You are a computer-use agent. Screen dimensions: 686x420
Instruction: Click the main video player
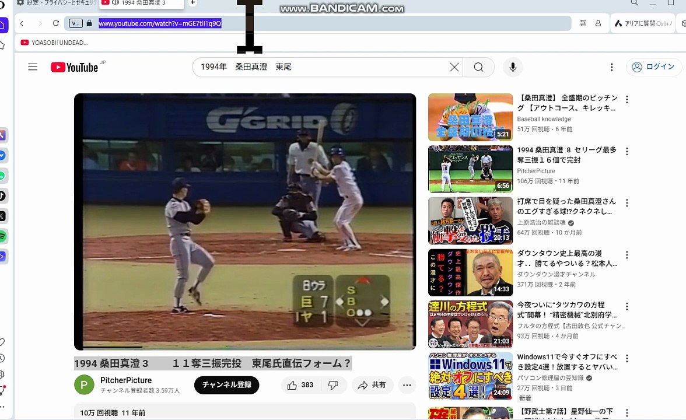pyautogui.click(x=245, y=221)
